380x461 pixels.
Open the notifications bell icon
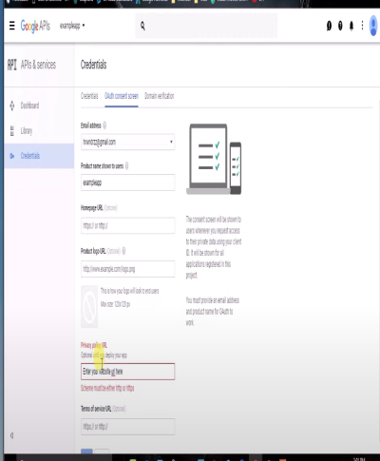351,26
